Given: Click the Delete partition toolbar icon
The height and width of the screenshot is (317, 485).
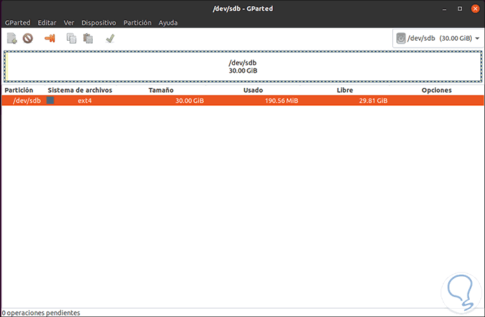Looking at the screenshot, I should point(28,38).
